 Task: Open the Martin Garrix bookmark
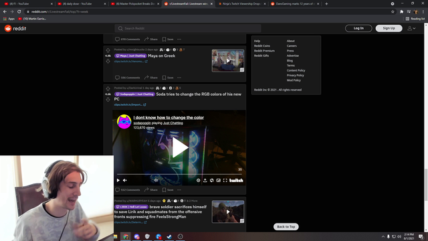coord(32,19)
